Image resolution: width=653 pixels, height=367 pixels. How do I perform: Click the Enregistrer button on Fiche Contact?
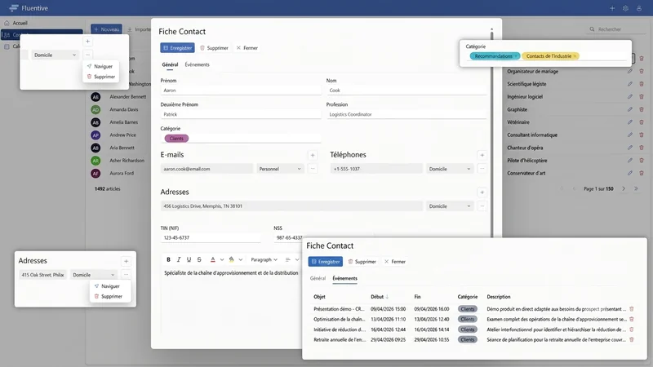(x=177, y=48)
